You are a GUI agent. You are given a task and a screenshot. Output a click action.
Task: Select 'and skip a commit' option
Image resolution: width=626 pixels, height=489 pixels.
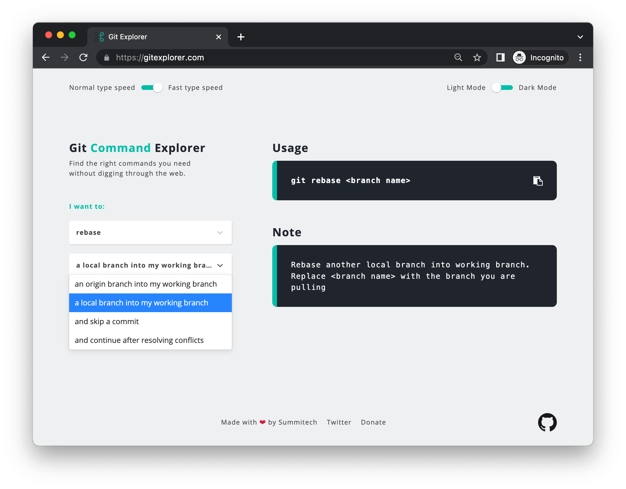(x=107, y=322)
